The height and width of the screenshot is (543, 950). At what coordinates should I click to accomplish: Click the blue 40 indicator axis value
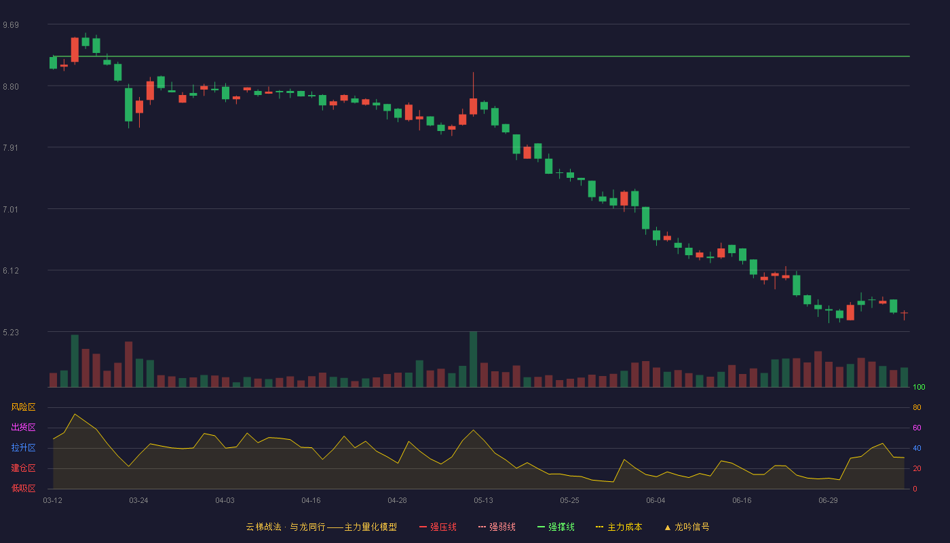coord(917,449)
